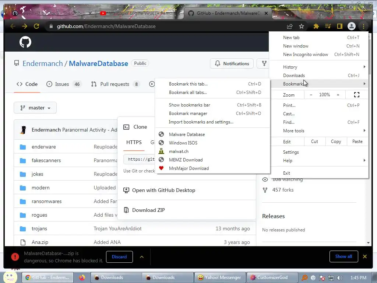This screenshot has width=377, height=283.
Task: Open Windows ISOS bookmark
Action: coord(213,143)
